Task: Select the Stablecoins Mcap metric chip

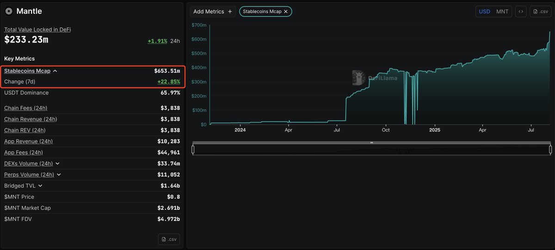Action: [x=262, y=12]
